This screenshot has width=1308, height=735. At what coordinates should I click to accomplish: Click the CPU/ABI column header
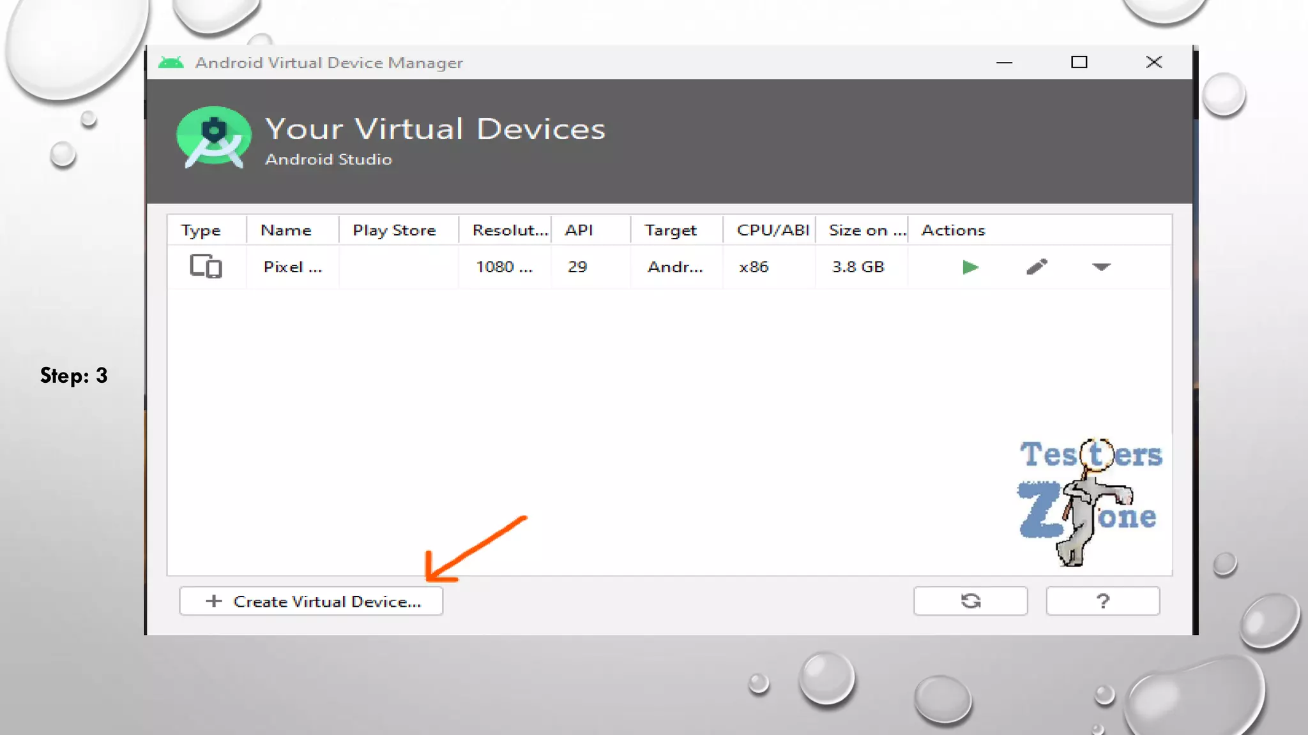(x=772, y=230)
